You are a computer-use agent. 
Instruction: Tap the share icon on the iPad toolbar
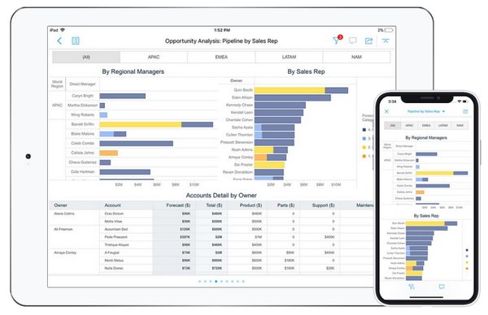pos(368,41)
